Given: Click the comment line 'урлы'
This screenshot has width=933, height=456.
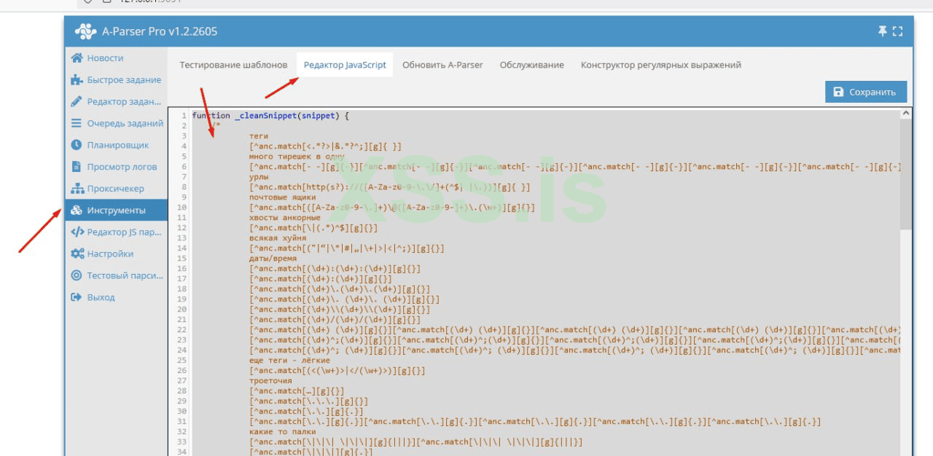Looking at the screenshot, I should point(259,177).
